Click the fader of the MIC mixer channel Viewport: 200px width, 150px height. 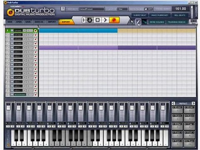pos(163,107)
